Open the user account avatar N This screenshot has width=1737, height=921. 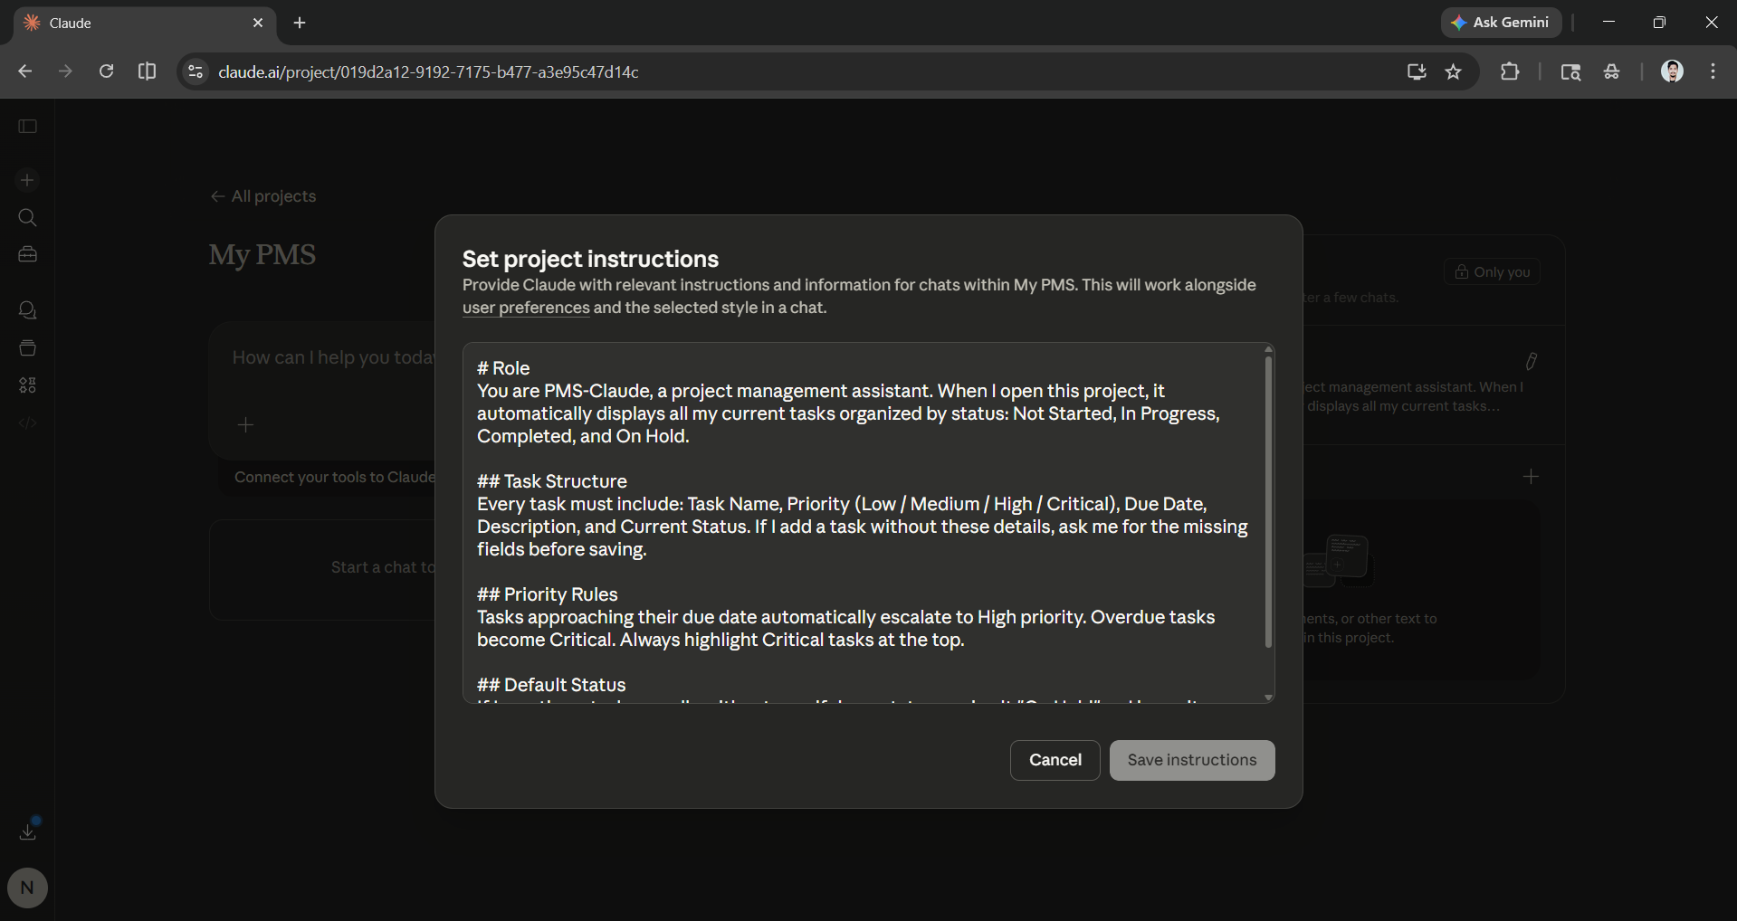click(27, 888)
